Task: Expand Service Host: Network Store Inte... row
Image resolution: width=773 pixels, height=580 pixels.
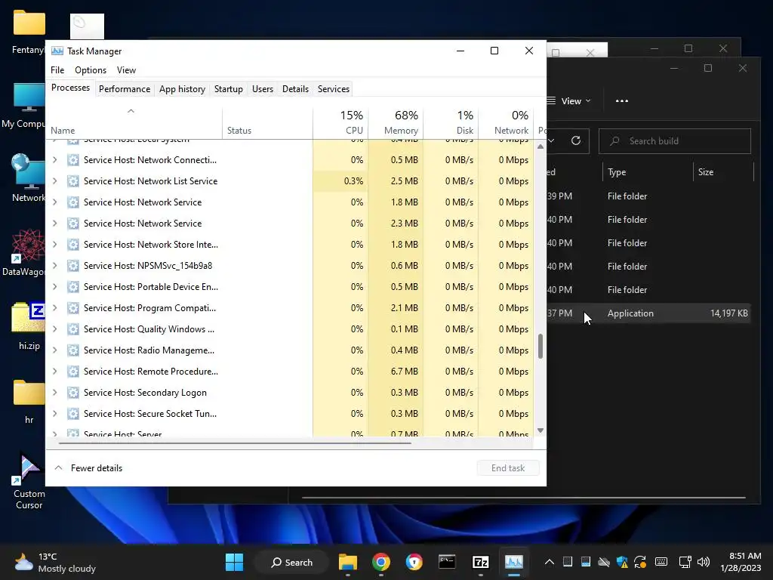Action: point(54,245)
